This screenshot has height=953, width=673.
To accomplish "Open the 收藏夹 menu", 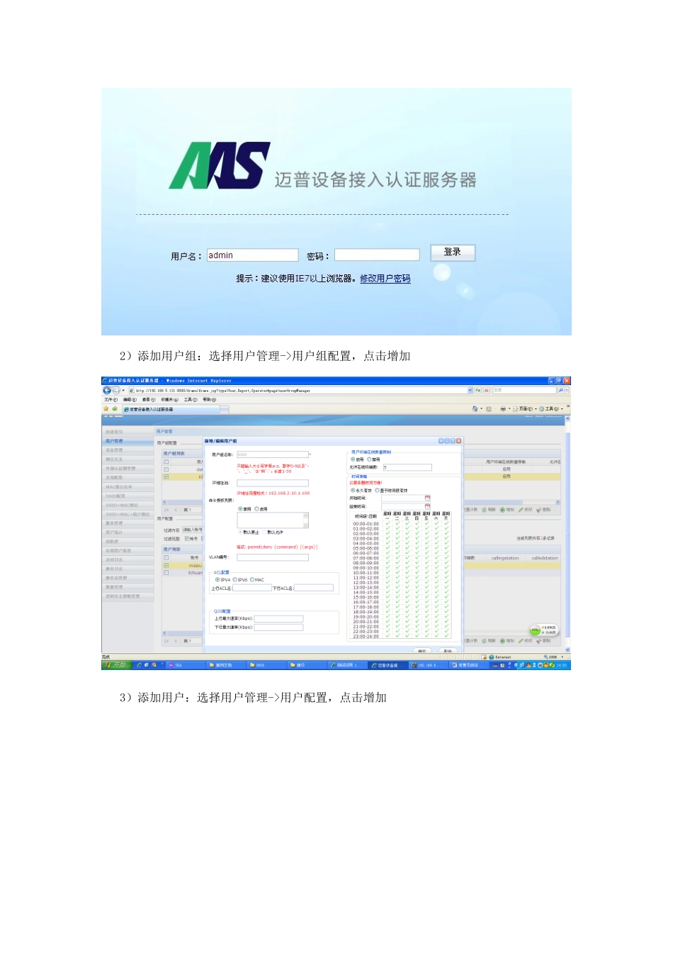I will [x=169, y=400].
